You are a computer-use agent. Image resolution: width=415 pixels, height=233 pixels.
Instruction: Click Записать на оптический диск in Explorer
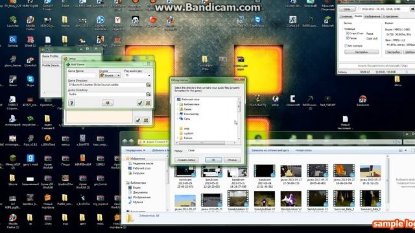coord(270,150)
